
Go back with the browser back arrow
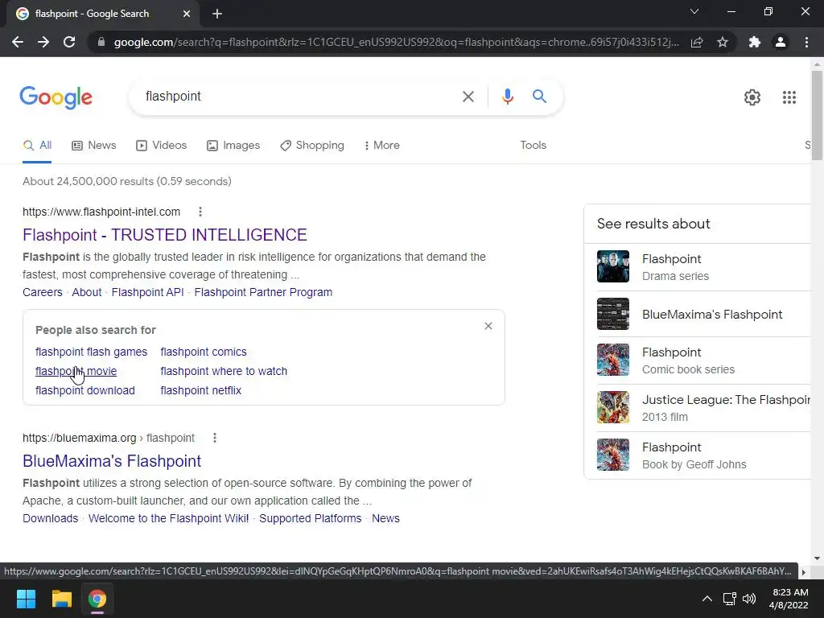[x=18, y=42]
